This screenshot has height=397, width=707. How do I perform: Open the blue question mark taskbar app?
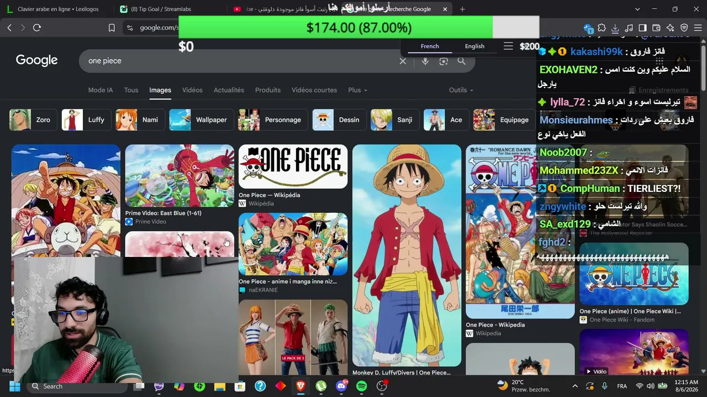(260, 386)
